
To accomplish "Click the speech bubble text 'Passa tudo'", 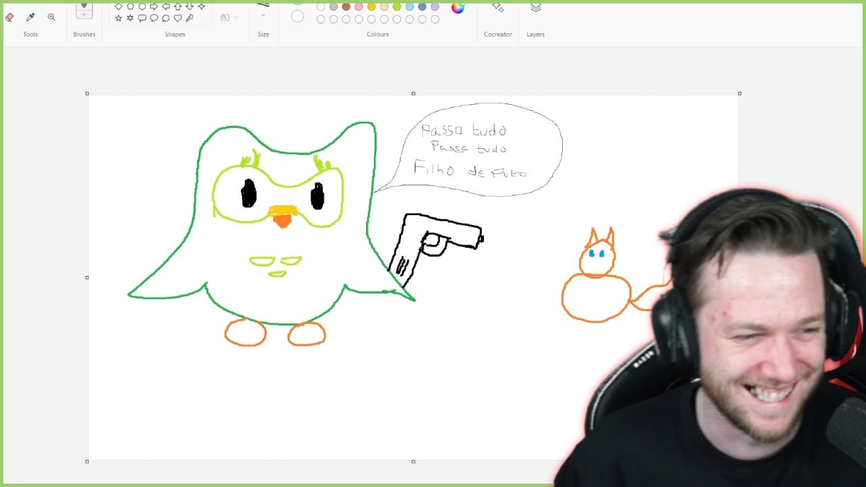I will (x=463, y=130).
